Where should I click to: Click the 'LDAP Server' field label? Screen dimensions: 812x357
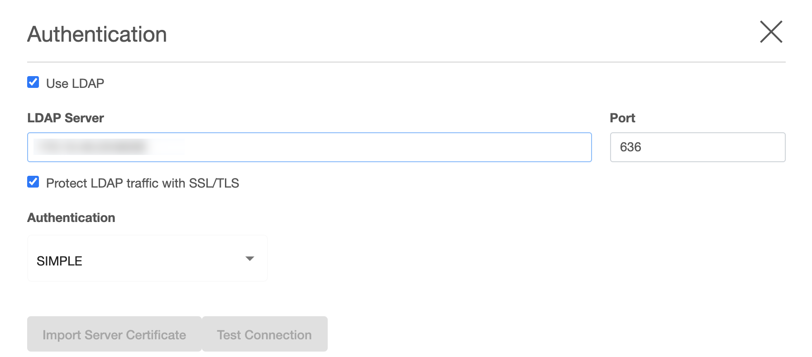click(66, 118)
